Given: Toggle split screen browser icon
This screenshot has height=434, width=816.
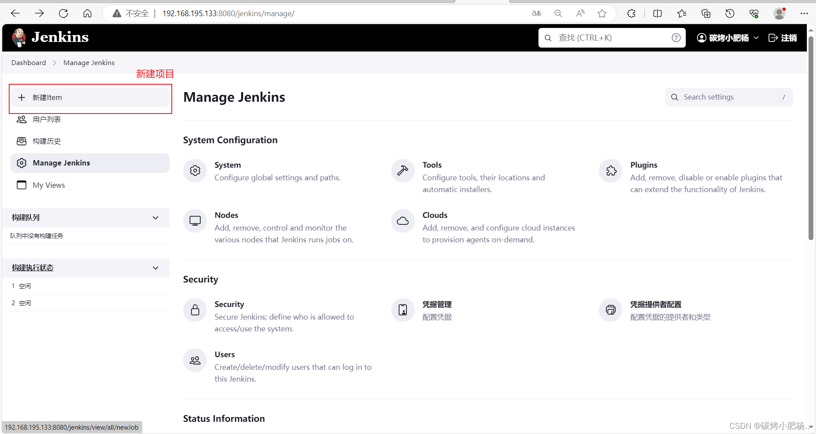Looking at the screenshot, I should click(657, 14).
